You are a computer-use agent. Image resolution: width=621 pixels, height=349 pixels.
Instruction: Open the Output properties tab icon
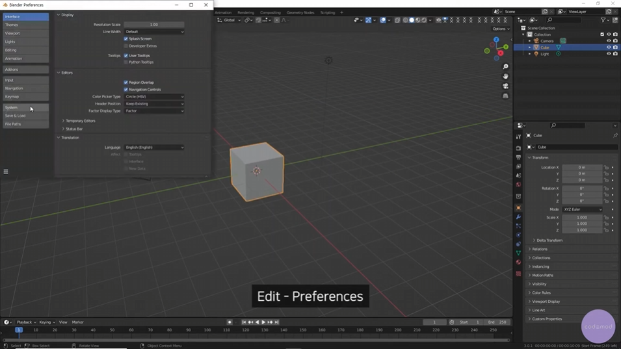point(518,157)
